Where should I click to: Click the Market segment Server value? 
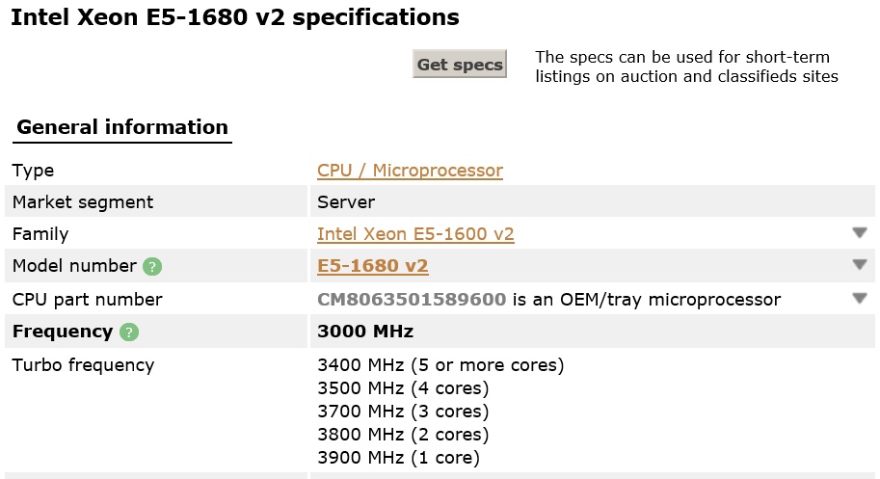346,202
